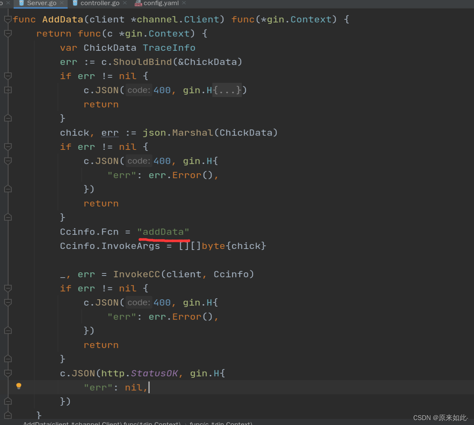The height and width of the screenshot is (425, 474).
Task: Expand folded gin.H using the gutter plus marker
Action: (x=8, y=90)
